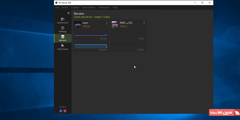240x120 pixels.
Task: Collapse the sidebar with the back arrow
Action: click(x=69, y=13)
